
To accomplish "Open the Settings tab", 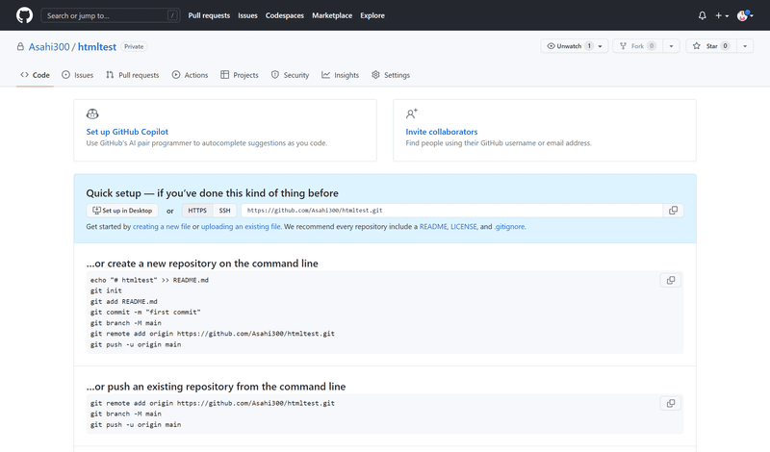I will [x=391, y=75].
